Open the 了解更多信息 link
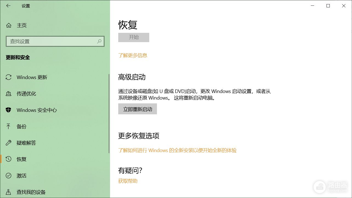 click(133, 56)
